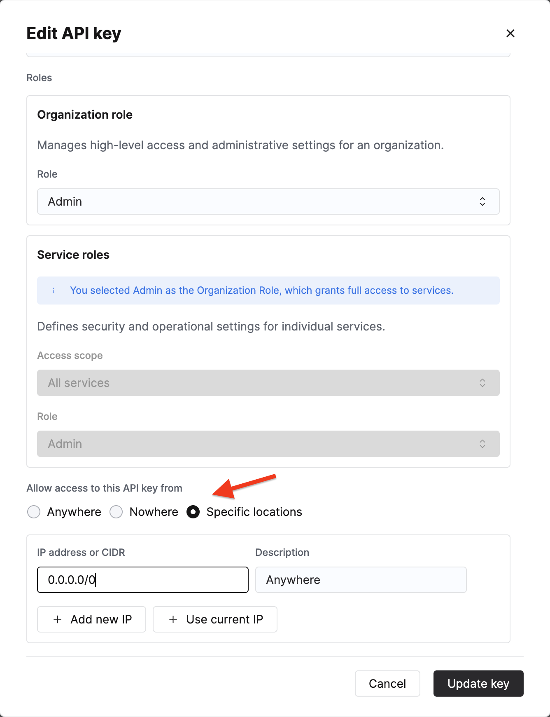Click the Service role Admin chevron icon
The width and height of the screenshot is (550, 717).
coord(482,444)
